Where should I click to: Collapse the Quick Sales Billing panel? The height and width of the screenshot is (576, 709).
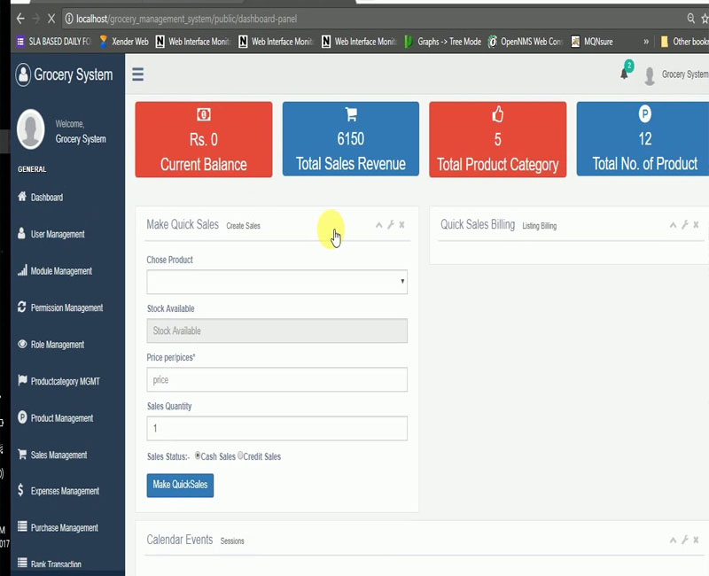point(673,225)
